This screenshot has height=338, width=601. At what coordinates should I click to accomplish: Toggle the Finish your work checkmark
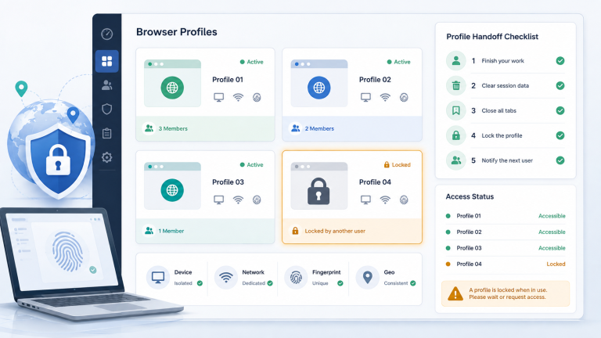point(560,60)
